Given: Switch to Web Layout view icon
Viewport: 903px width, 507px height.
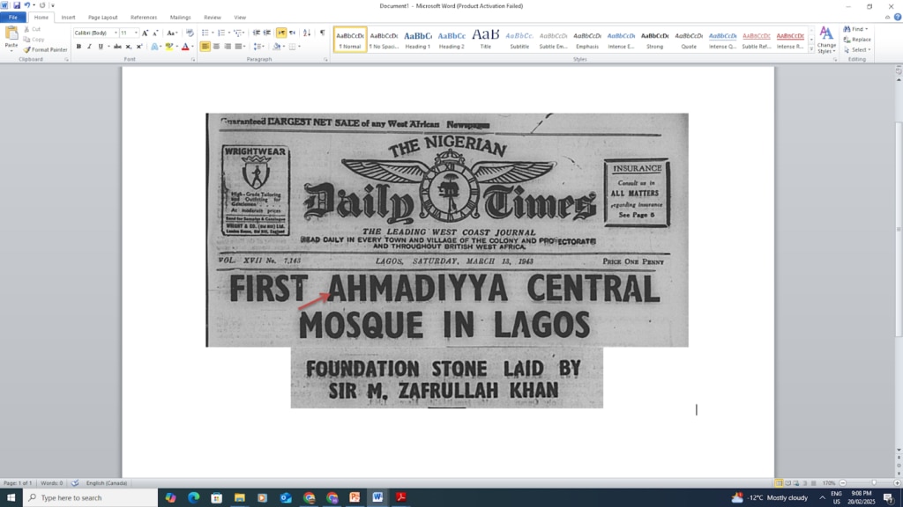Looking at the screenshot, I should tap(796, 483).
